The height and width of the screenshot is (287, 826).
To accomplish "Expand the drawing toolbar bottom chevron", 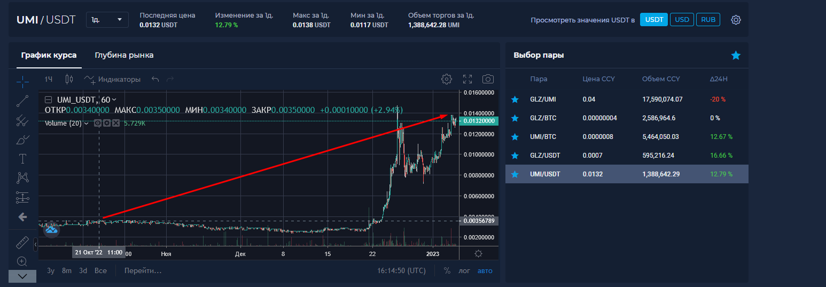I will (x=22, y=276).
